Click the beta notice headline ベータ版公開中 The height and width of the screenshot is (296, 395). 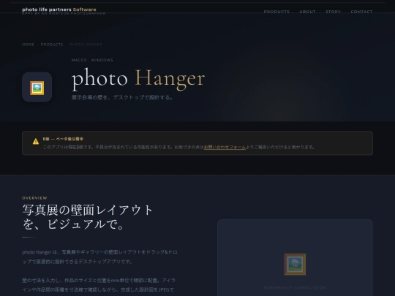[x=63, y=139]
